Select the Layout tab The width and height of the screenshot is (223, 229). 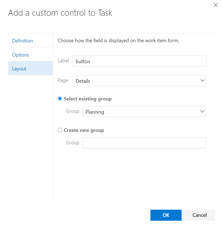[x=19, y=69]
